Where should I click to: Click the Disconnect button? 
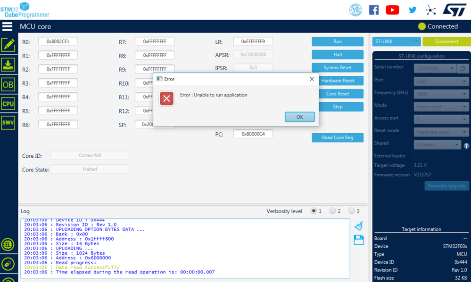[x=446, y=41]
